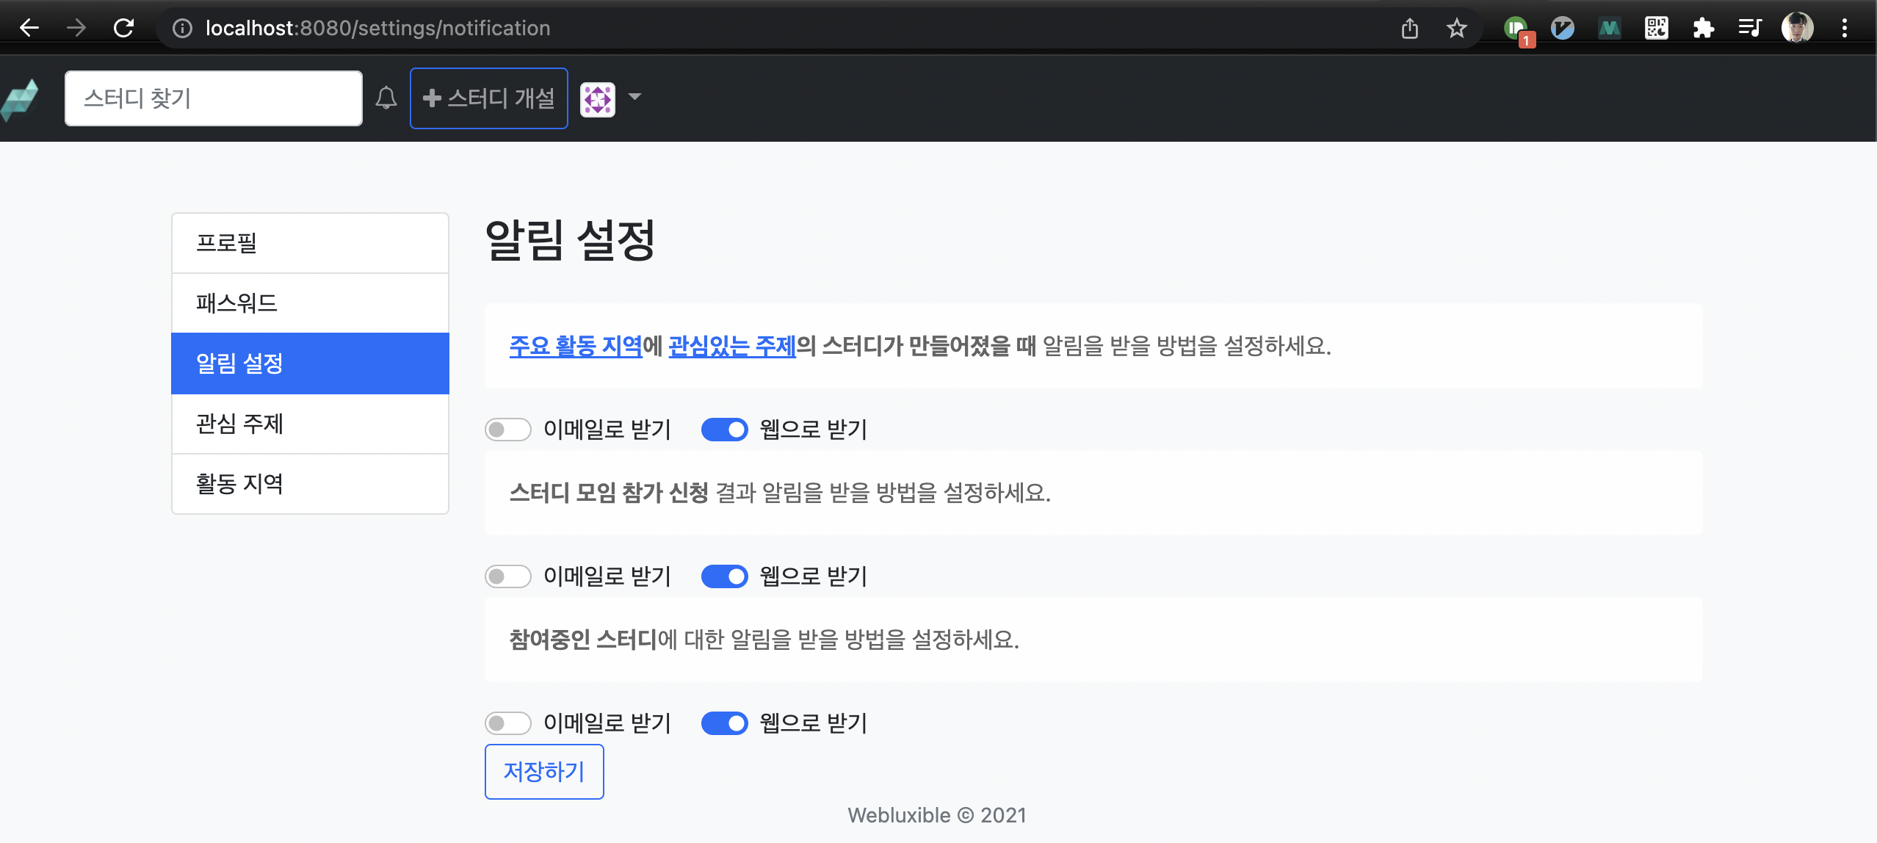Click the share page icon
This screenshot has width=1877, height=843.
pos(1409,28)
